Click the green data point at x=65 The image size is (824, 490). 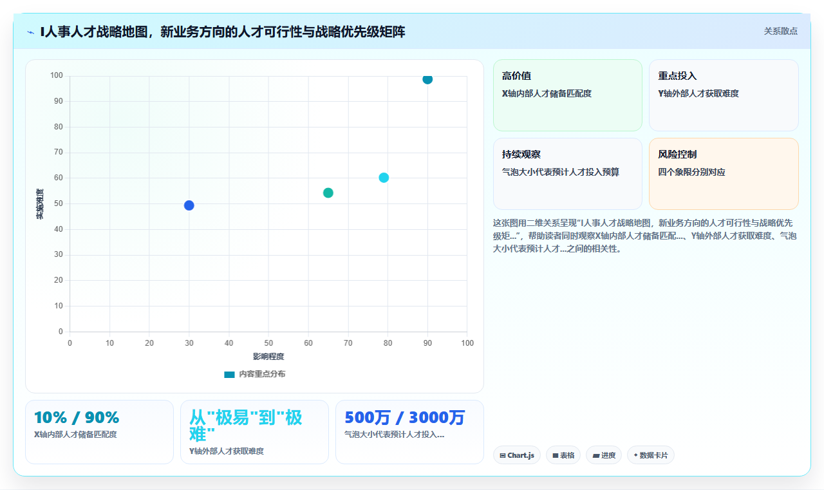click(328, 193)
